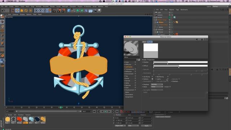Click the Camera object icon in toolbar
The image size is (231, 130).
pos(95,10)
